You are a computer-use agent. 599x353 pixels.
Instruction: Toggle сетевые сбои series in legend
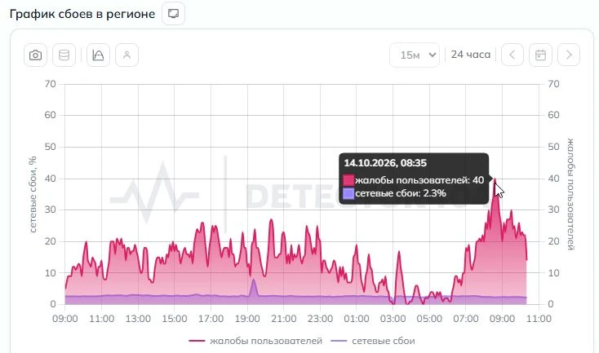(372, 341)
